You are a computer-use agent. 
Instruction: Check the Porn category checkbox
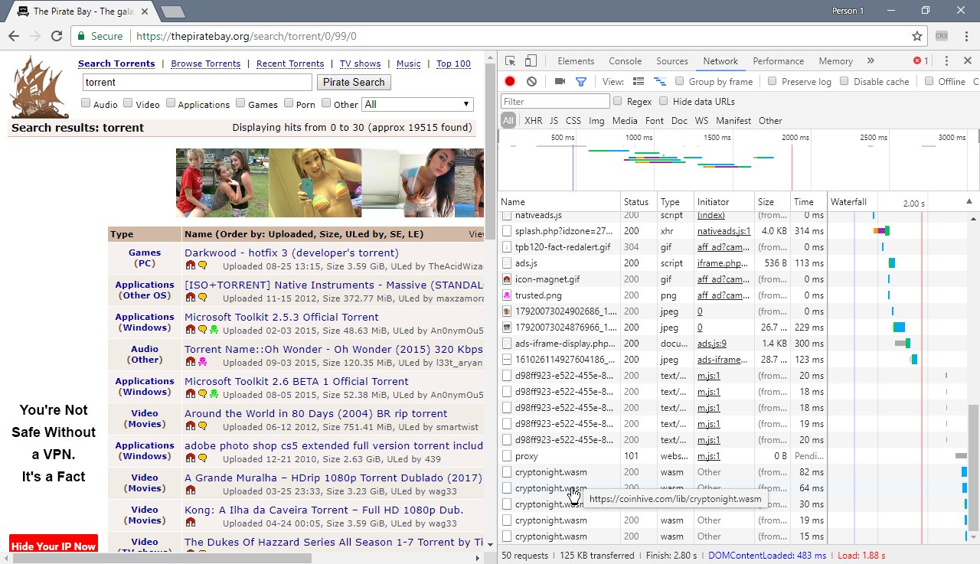coord(289,103)
